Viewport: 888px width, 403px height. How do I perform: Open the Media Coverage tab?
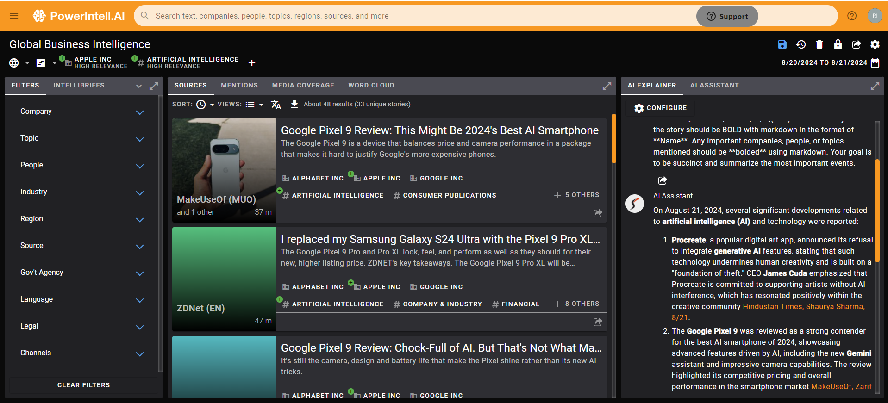click(303, 86)
